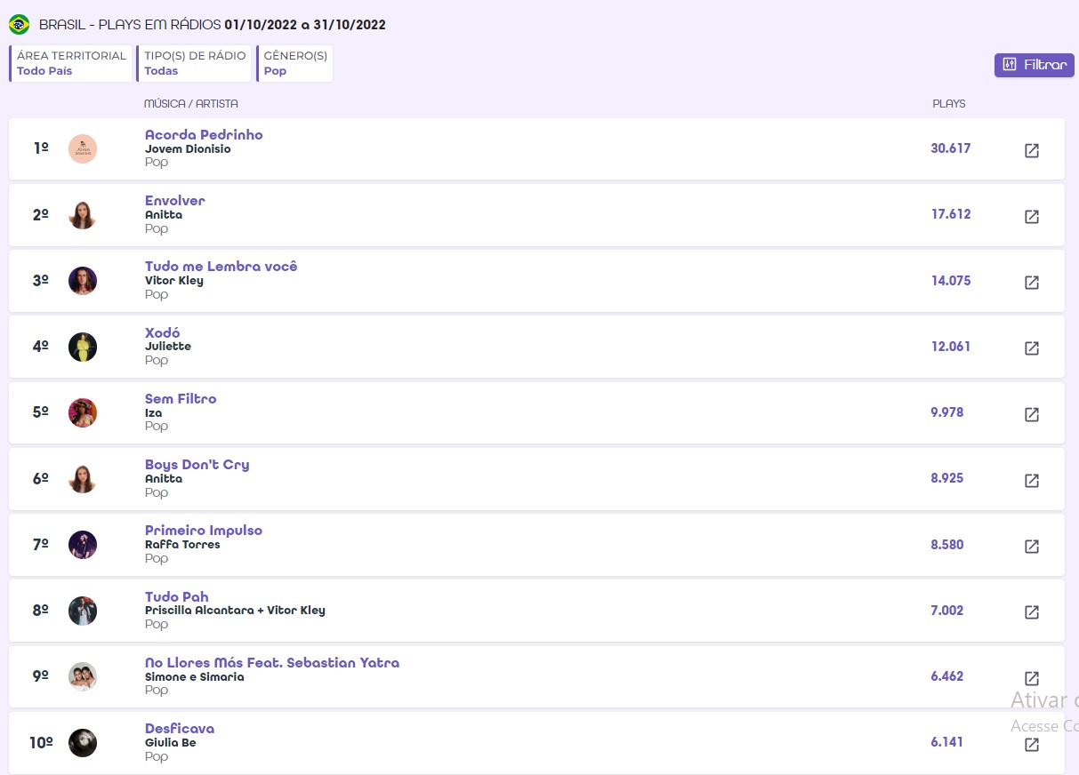Open song title Primeiro Impulso
This screenshot has width=1079, height=775.
[x=204, y=531]
